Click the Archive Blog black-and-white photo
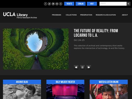 (22, 92)
